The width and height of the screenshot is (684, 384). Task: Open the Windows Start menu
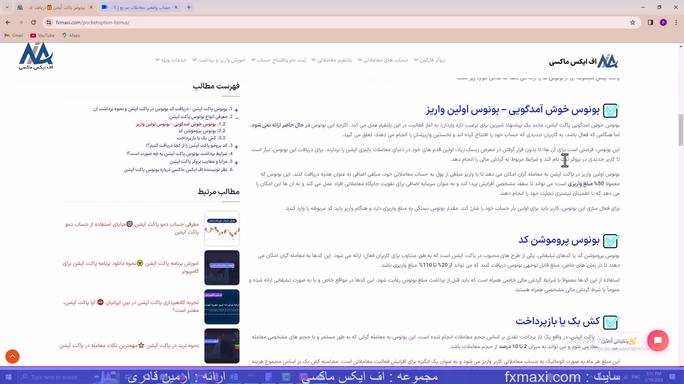[x=8, y=377]
